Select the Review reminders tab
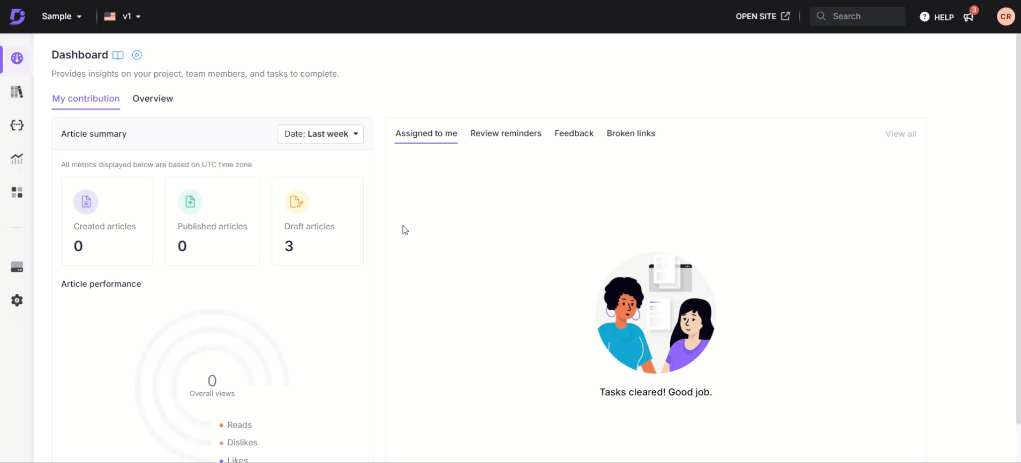 pyautogui.click(x=506, y=133)
